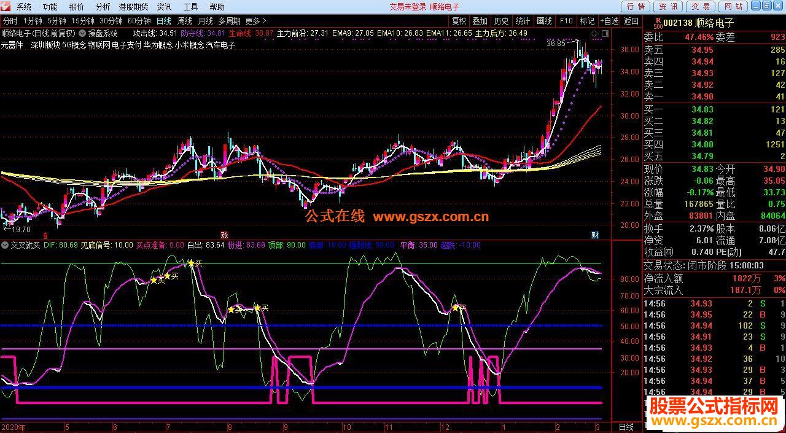The image size is (786, 433).
Task: Open the 统计 toolbar item
Action: pos(523,20)
